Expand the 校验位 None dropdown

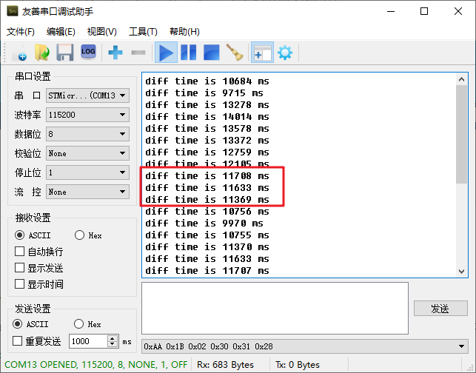[88, 153]
